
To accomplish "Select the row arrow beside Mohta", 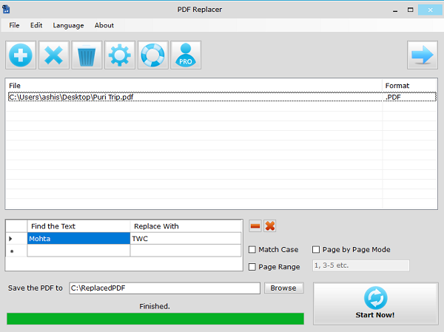I will click(11, 239).
